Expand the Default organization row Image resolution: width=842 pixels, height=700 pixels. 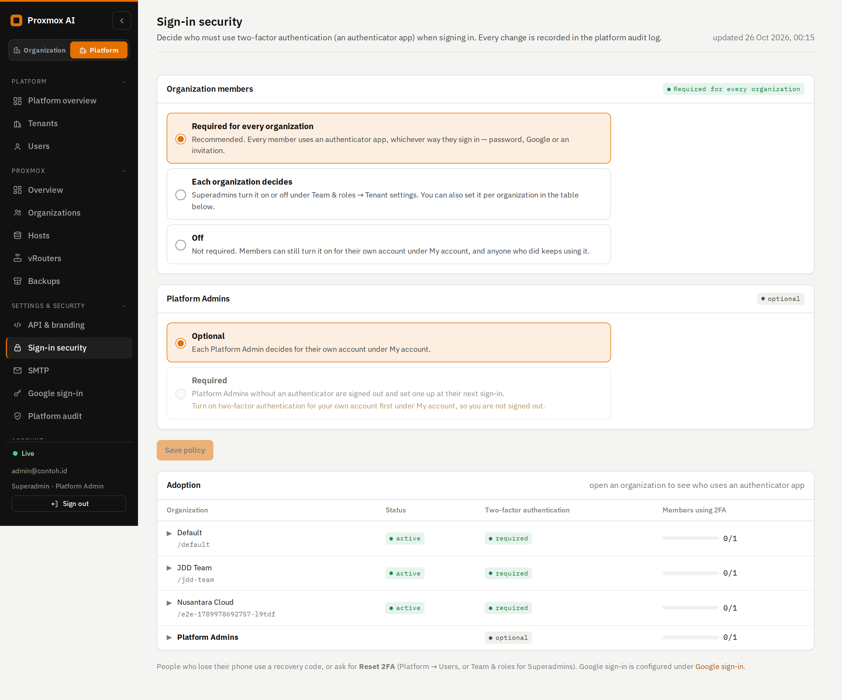click(x=169, y=534)
